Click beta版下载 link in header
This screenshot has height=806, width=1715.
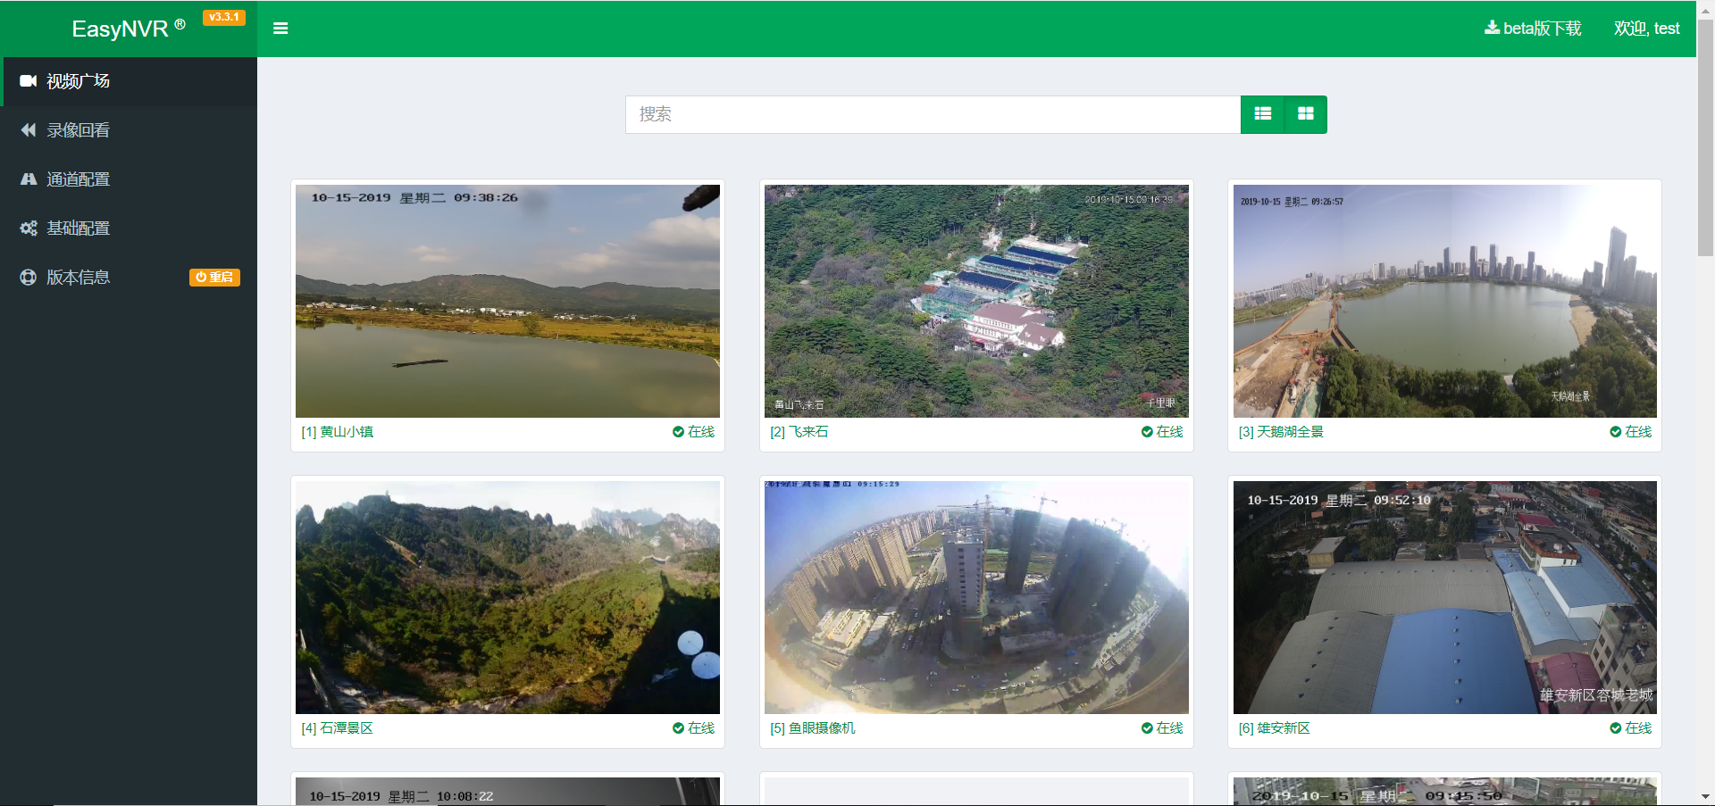tap(1533, 29)
